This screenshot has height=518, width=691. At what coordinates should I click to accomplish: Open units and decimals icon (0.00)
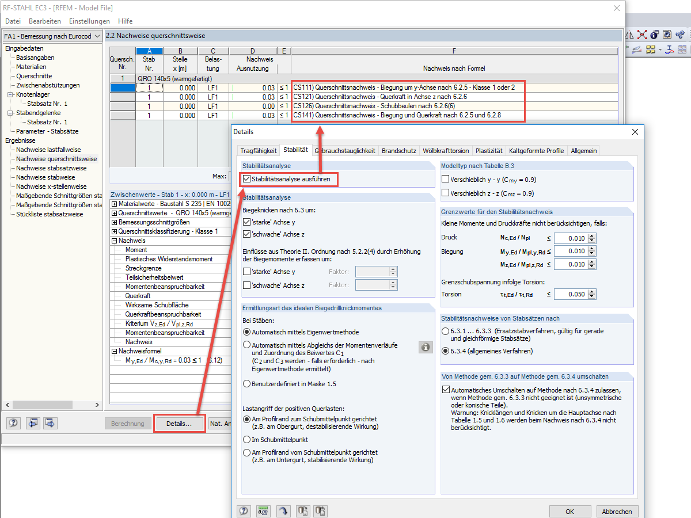pyautogui.click(x=264, y=511)
